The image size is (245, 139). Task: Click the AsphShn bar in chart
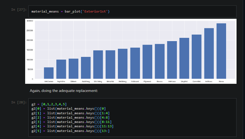click(61, 69)
